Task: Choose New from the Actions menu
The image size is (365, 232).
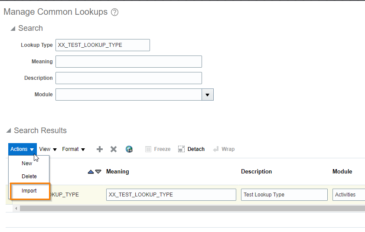Action: (x=27, y=163)
